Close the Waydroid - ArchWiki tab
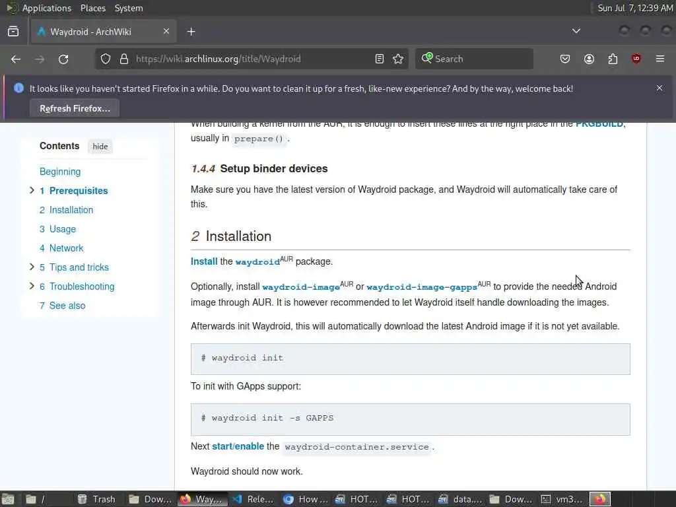The image size is (676, 507). [x=166, y=31]
